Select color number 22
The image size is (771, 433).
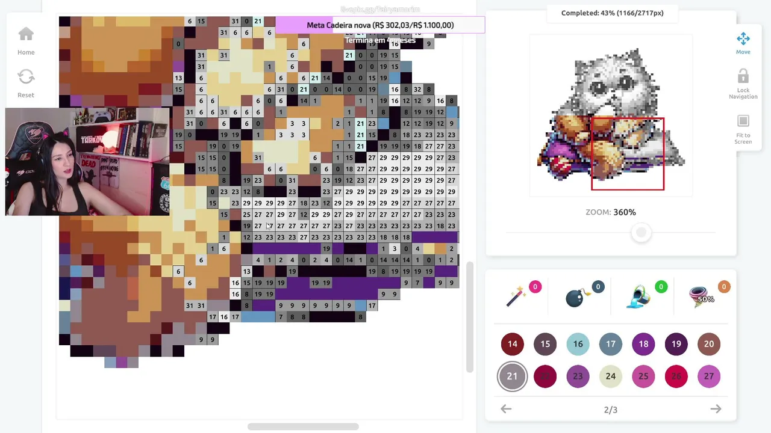(x=545, y=376)
